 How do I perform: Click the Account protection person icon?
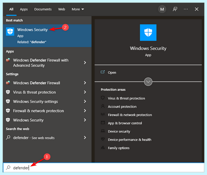pos(103,106)
